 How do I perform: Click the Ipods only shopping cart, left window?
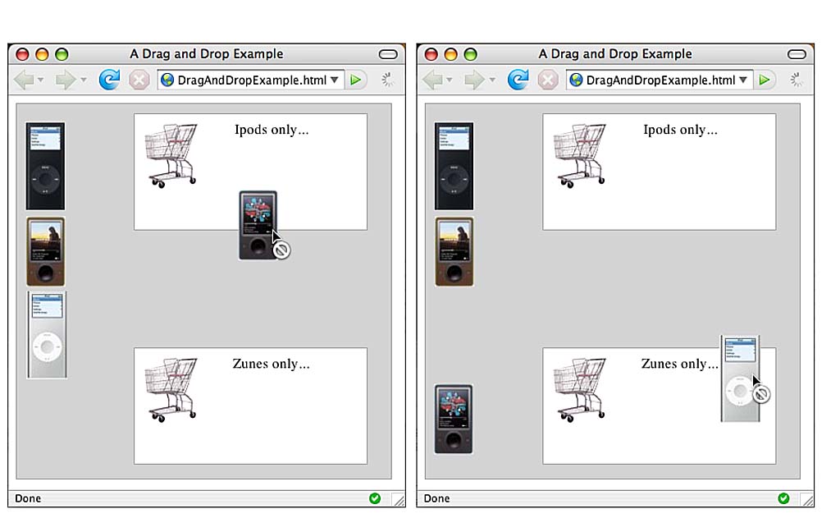(x=171, y=155)
